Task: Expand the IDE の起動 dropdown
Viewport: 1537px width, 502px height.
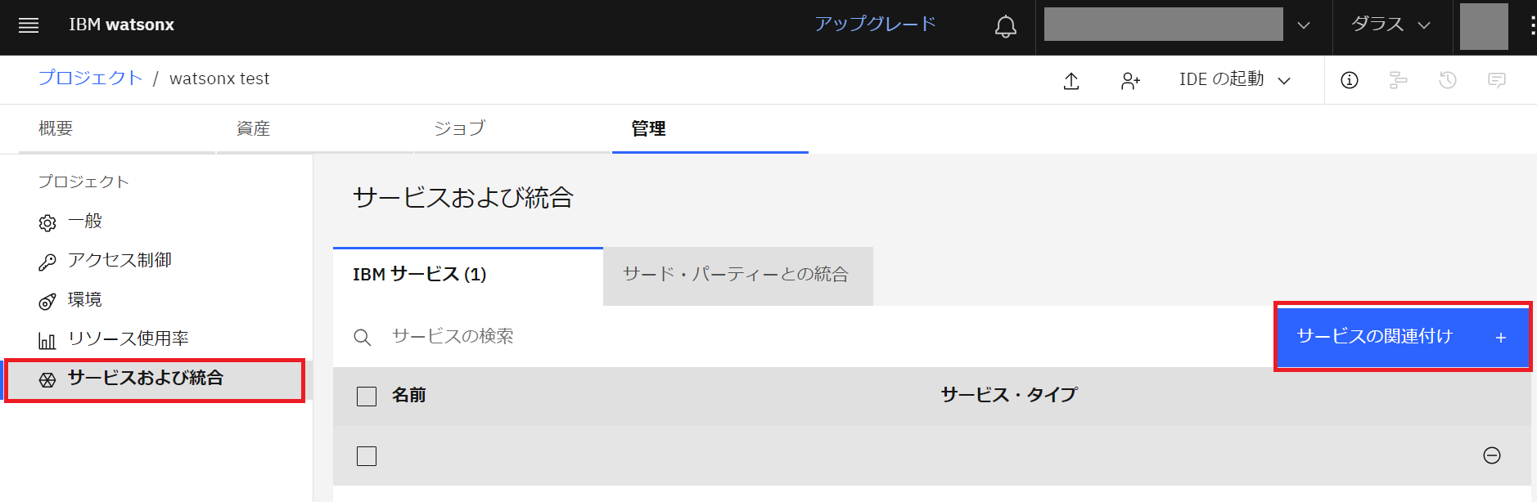Action: coord(1234,79)
